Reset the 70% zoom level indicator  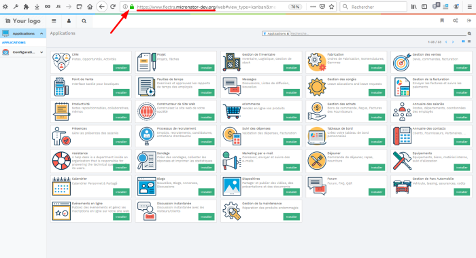294,7
